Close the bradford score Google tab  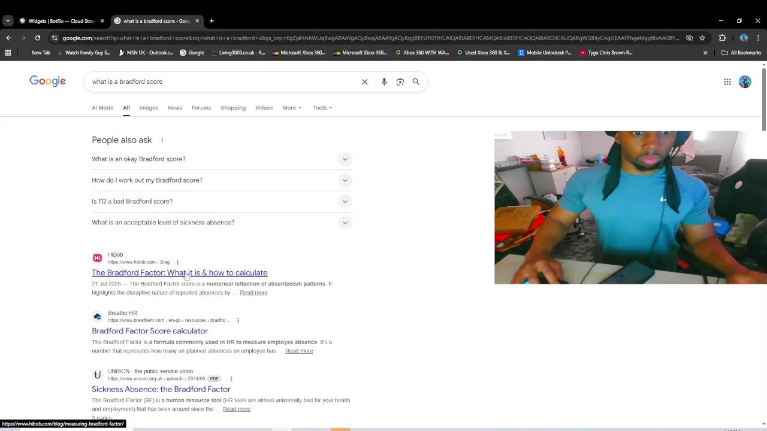click(197, 21)
